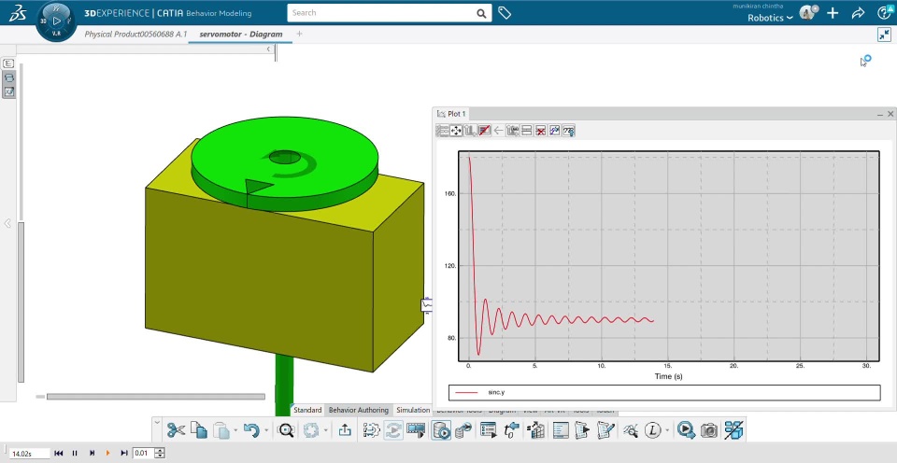Expand the side panel arrow on left edge
The width and height of the screenshot is (897, 463).
[x=7, y=223]
